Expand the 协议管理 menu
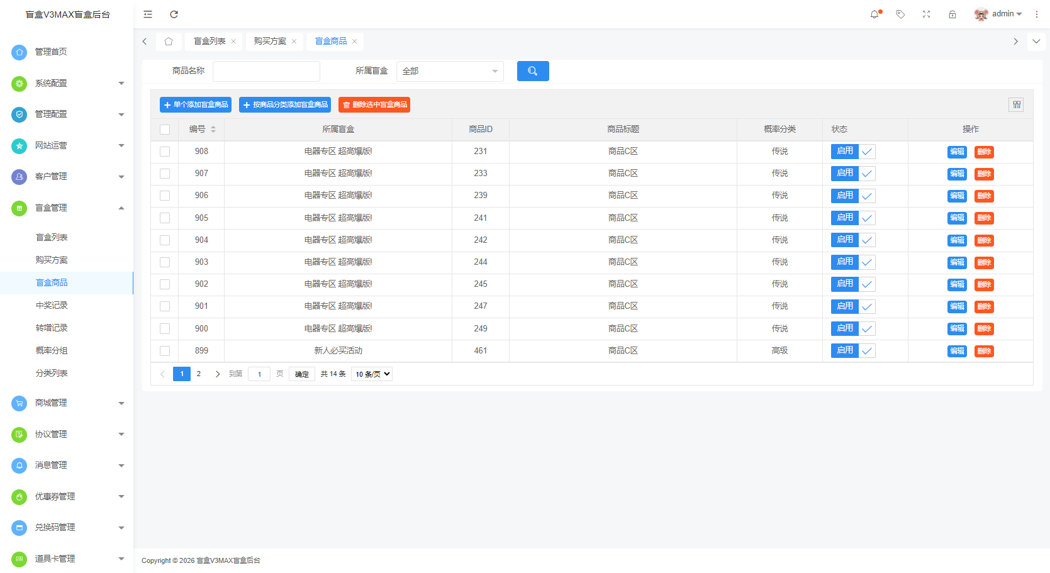This screenshot has height=573, width=1050. [x=121, y=434]
